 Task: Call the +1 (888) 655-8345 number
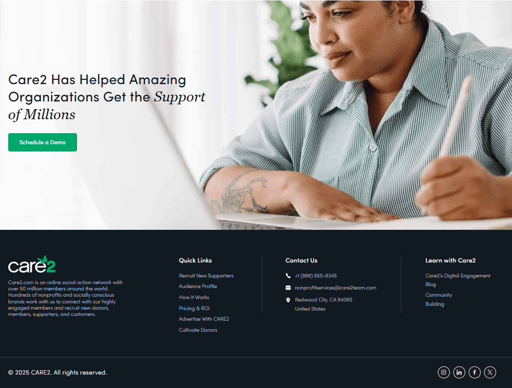point(316,276)
